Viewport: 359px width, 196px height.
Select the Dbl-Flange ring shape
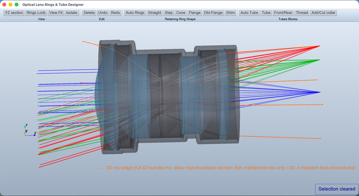[213, 13]
